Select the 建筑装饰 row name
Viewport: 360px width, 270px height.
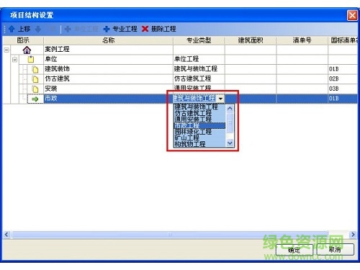tap(108, 69)
